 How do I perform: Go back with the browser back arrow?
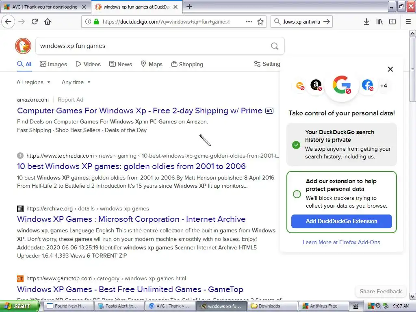tap(8, 22)
